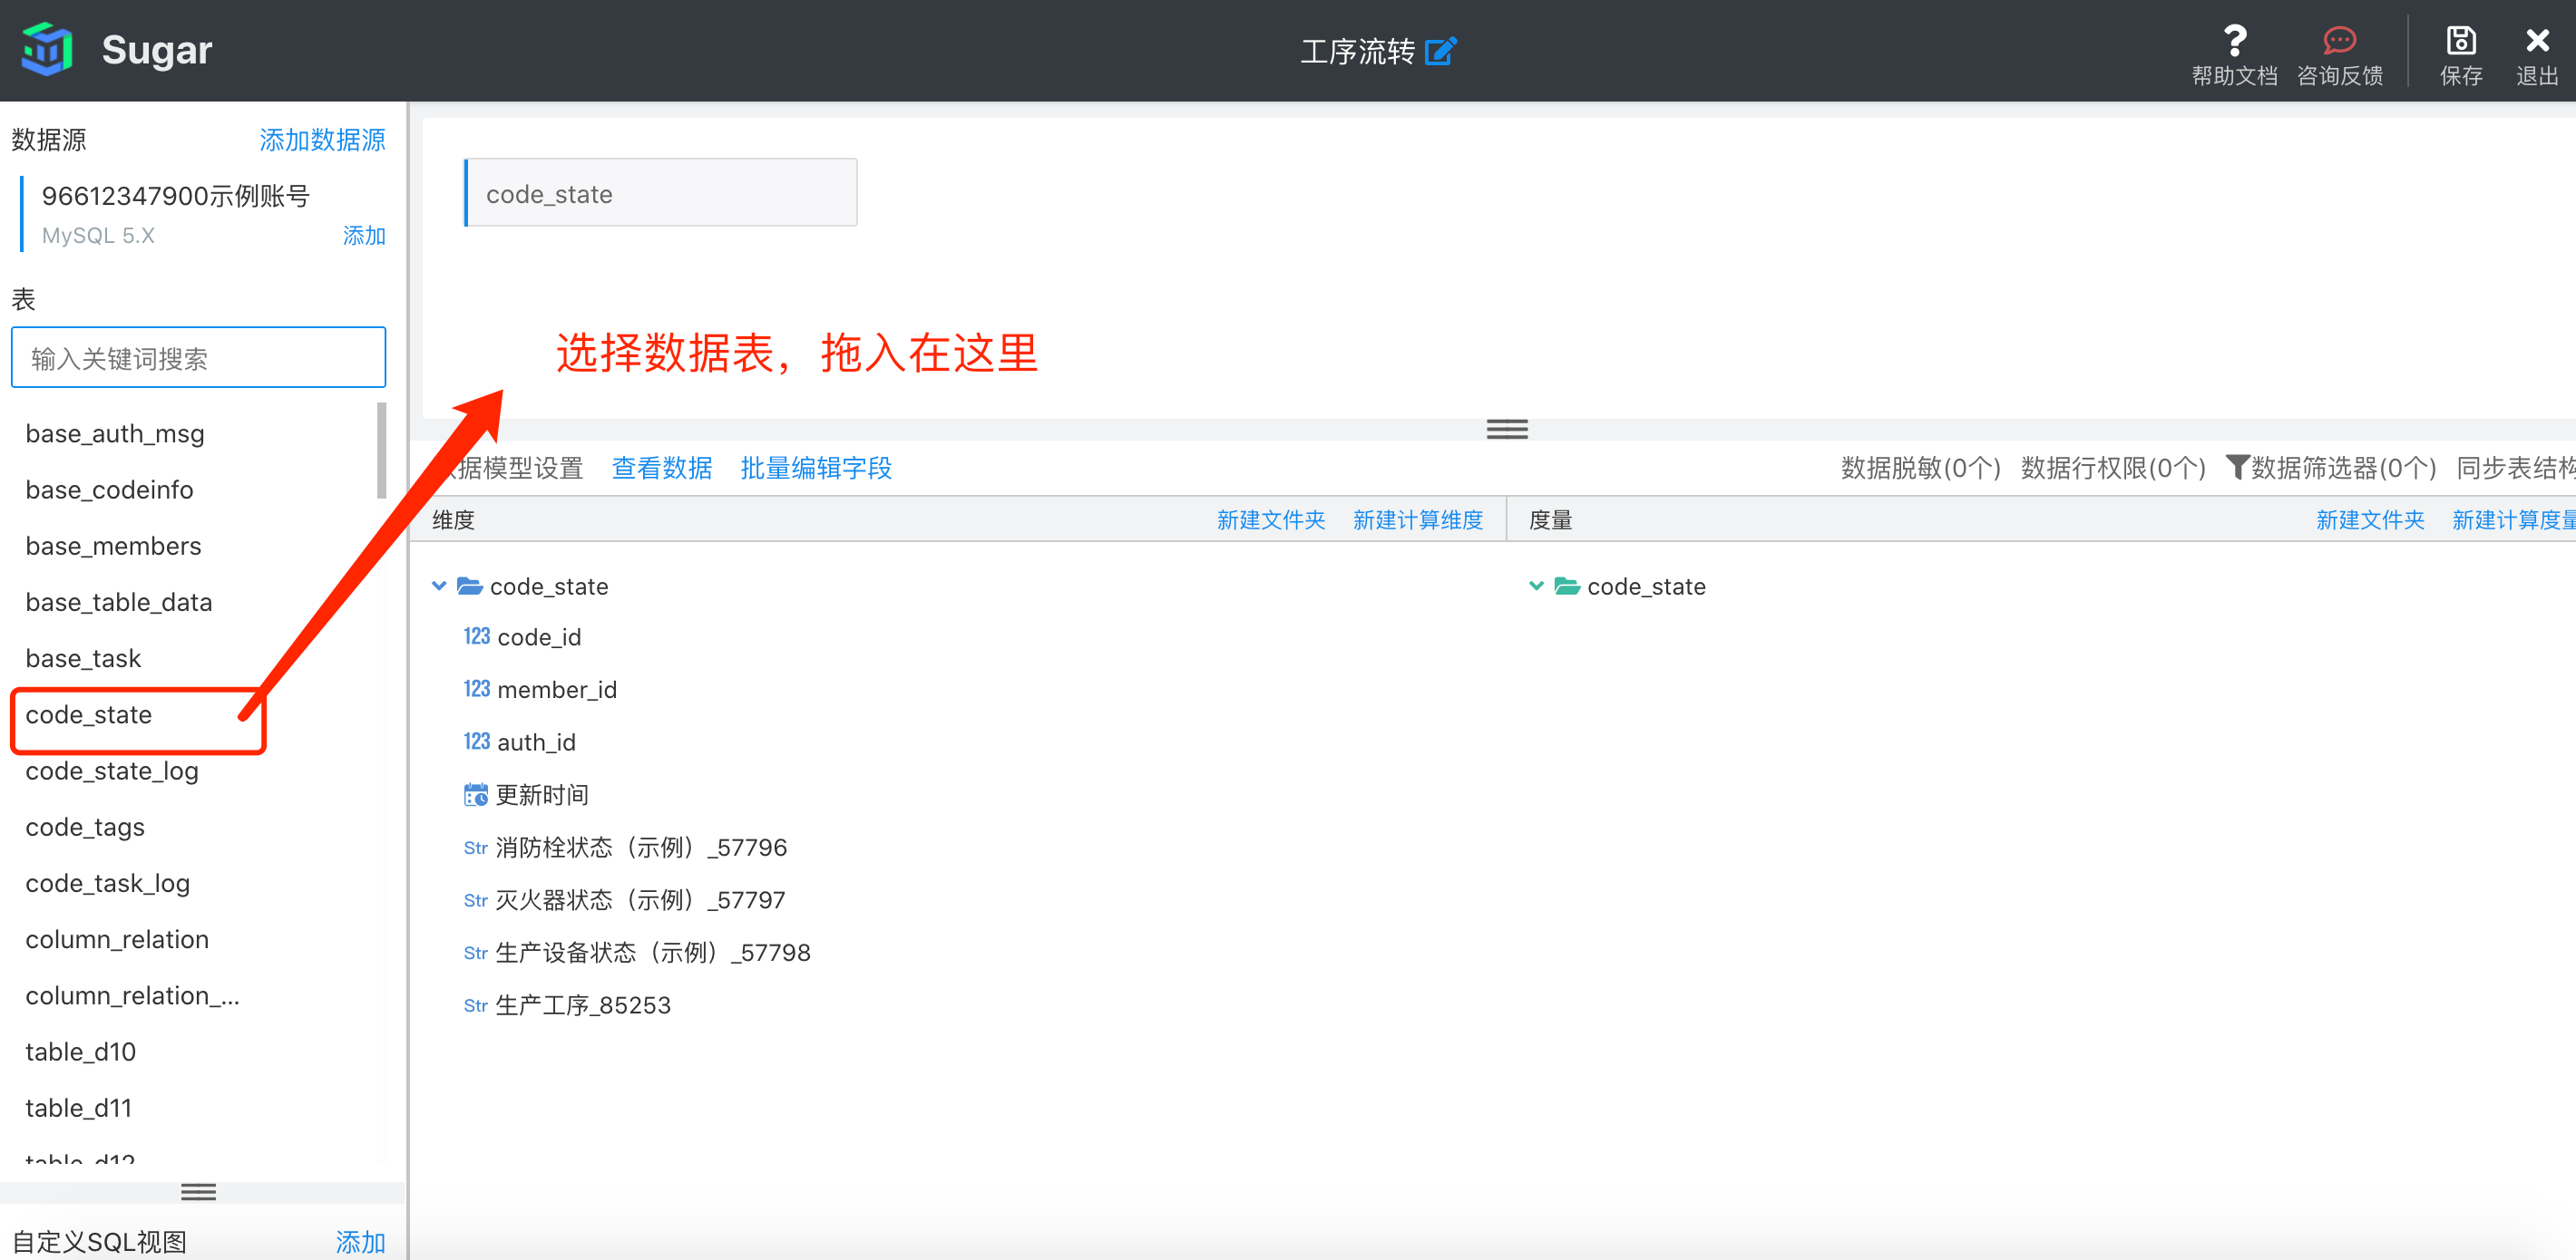Click the Str icon beside 生产工序_85253

[x=475, y=1006]
